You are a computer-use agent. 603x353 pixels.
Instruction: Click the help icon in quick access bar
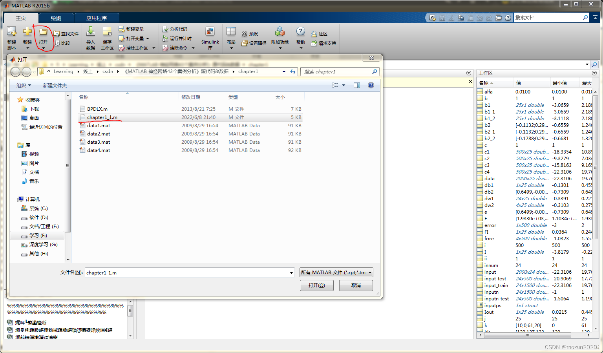pyautogui.click(x=508, y=18)
